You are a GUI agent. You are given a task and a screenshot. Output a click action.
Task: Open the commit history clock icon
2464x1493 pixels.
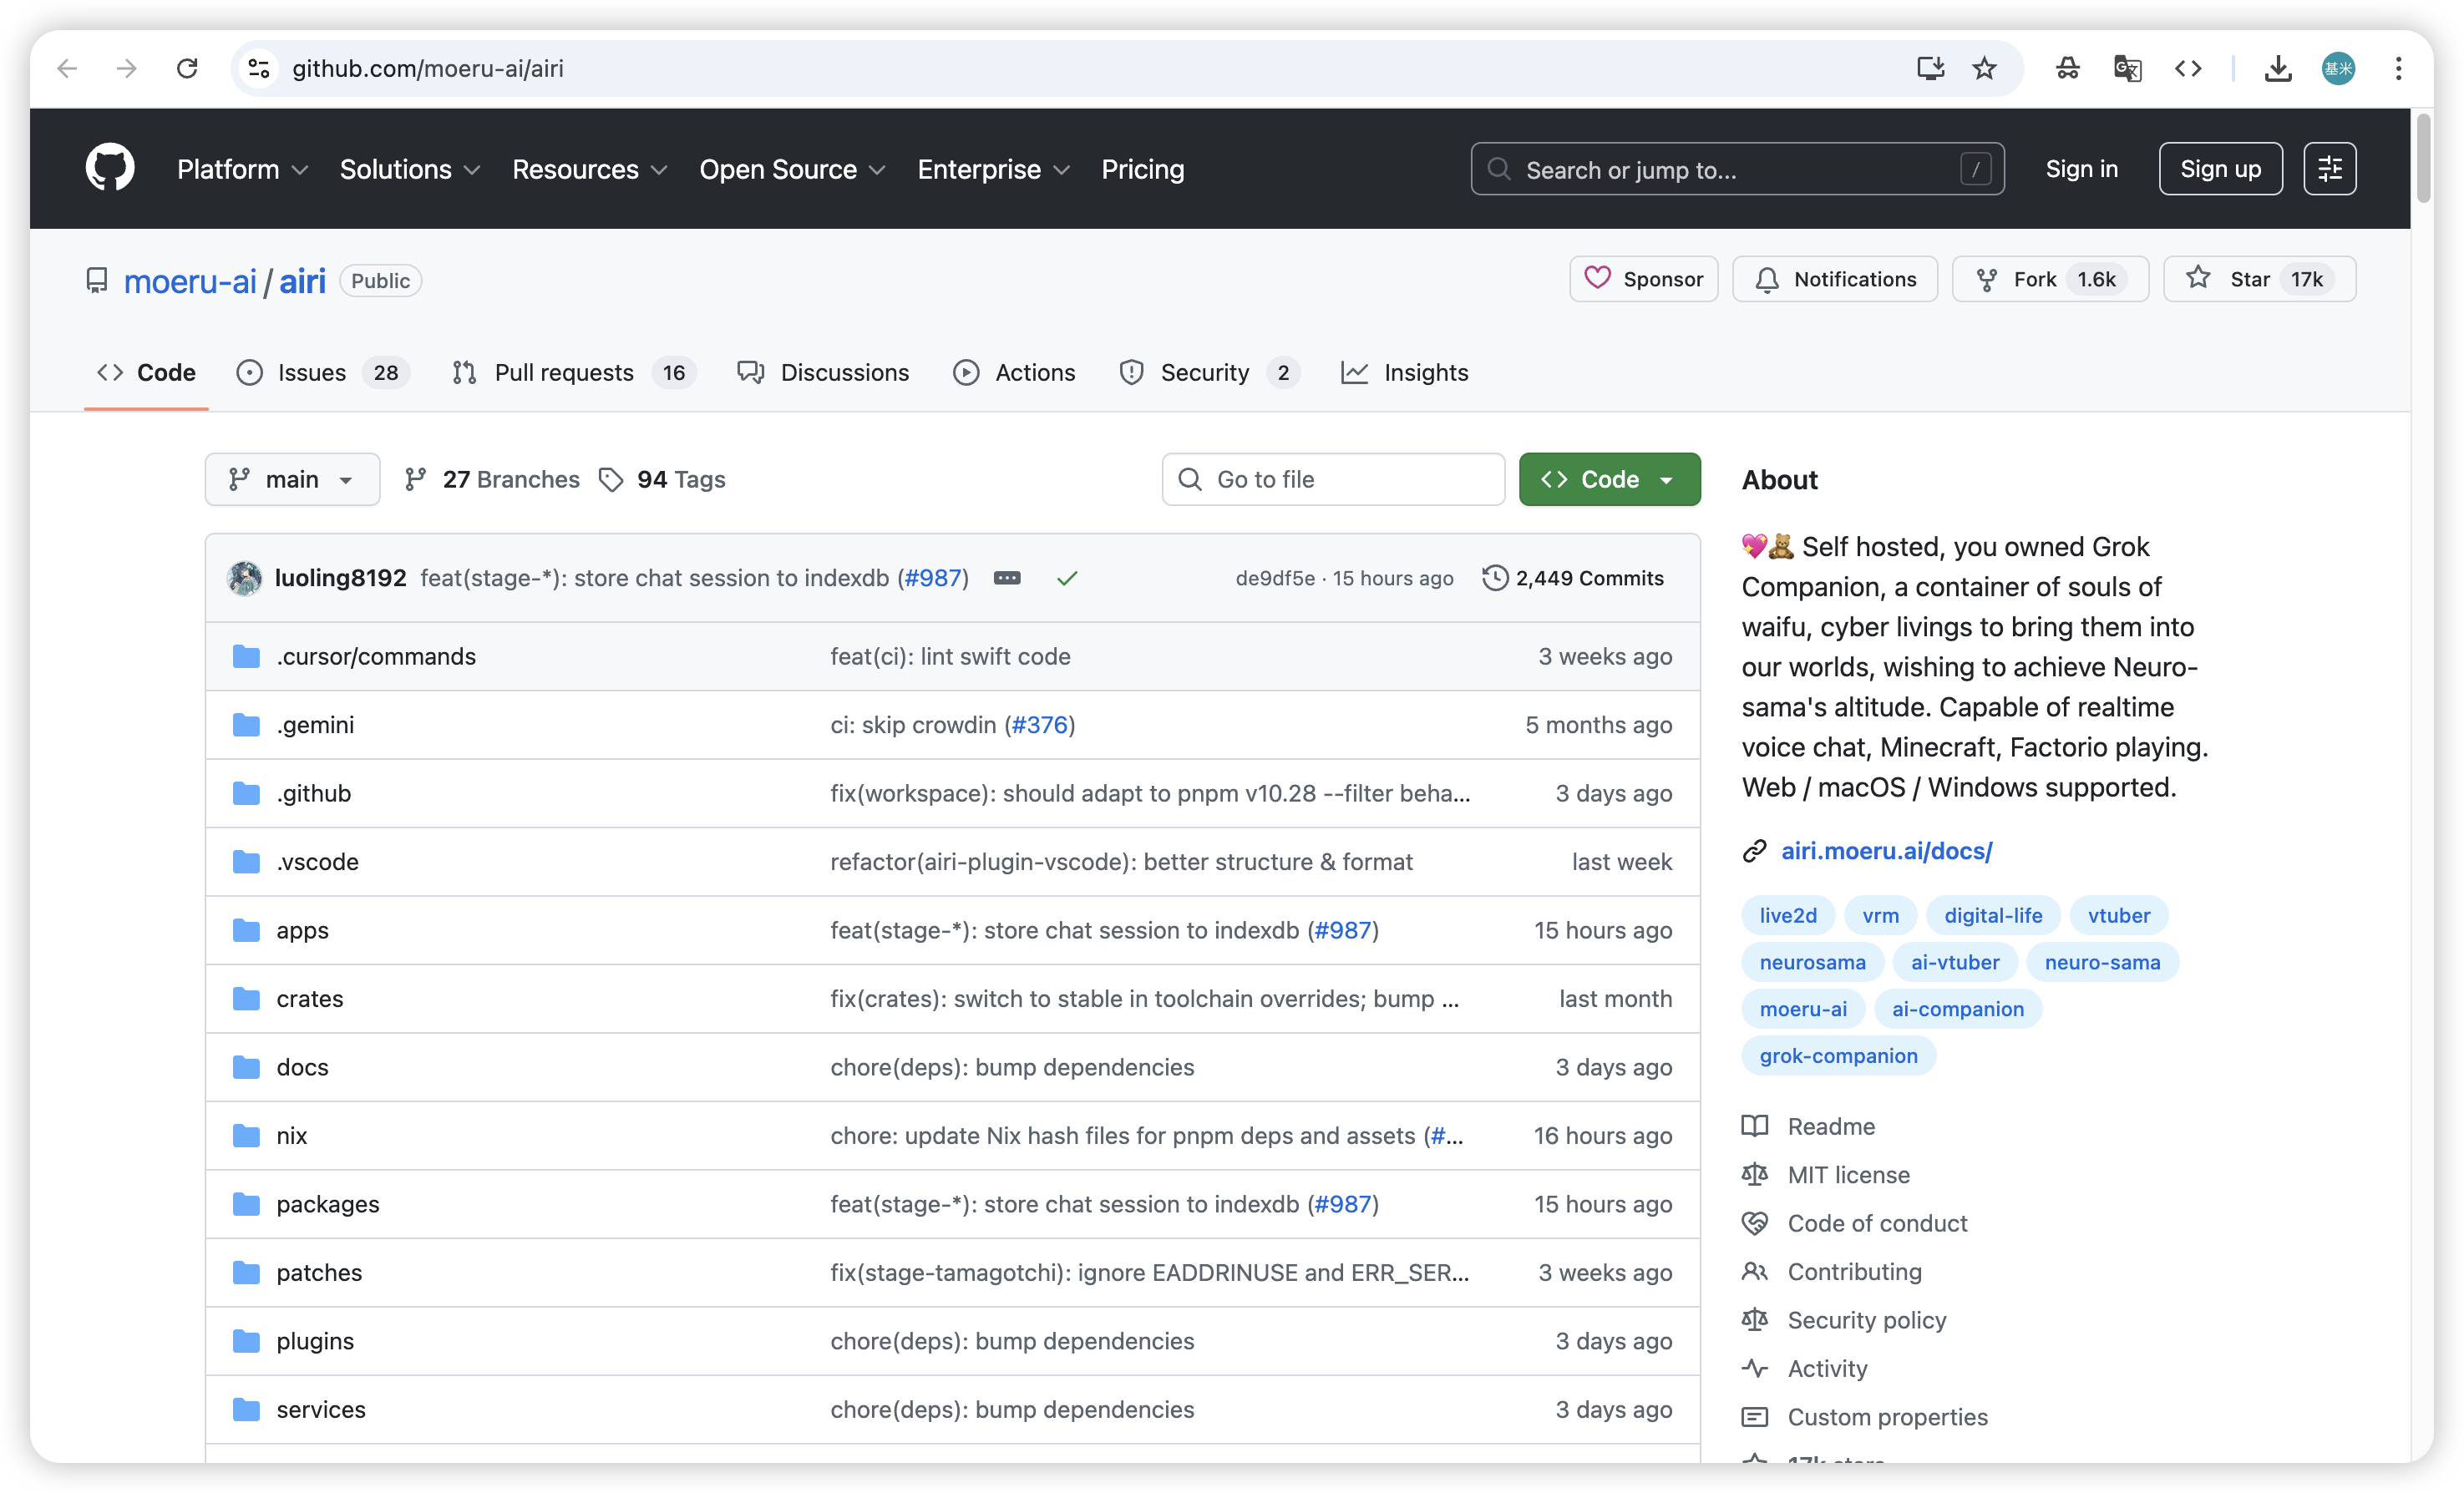click(x=1495, y=578)
